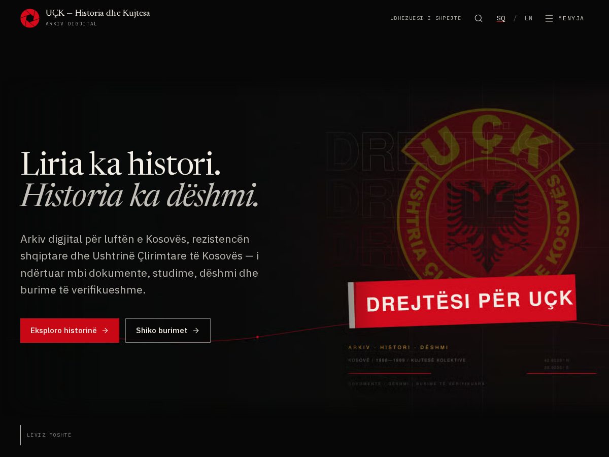The width and height of the screenshot is (609, 457).
Task: Click Eksploro historinë button
Action: click(x=70, y=331)
